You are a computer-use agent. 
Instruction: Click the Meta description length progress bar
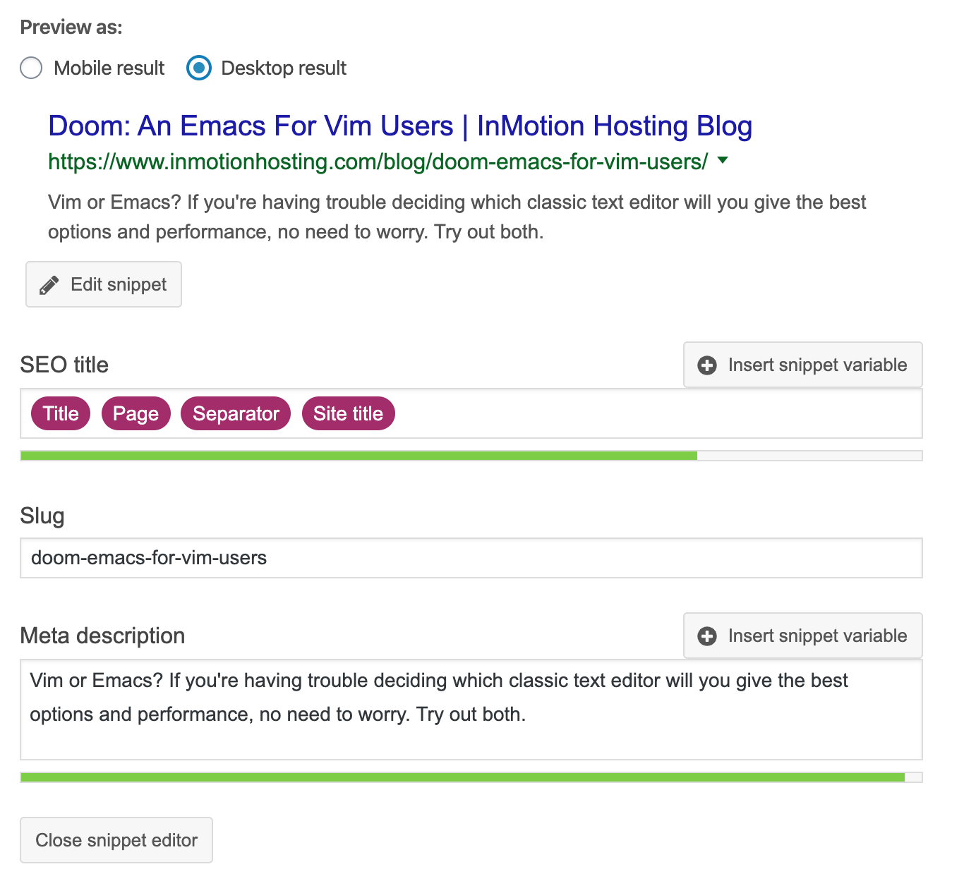[x=471, y=777]
